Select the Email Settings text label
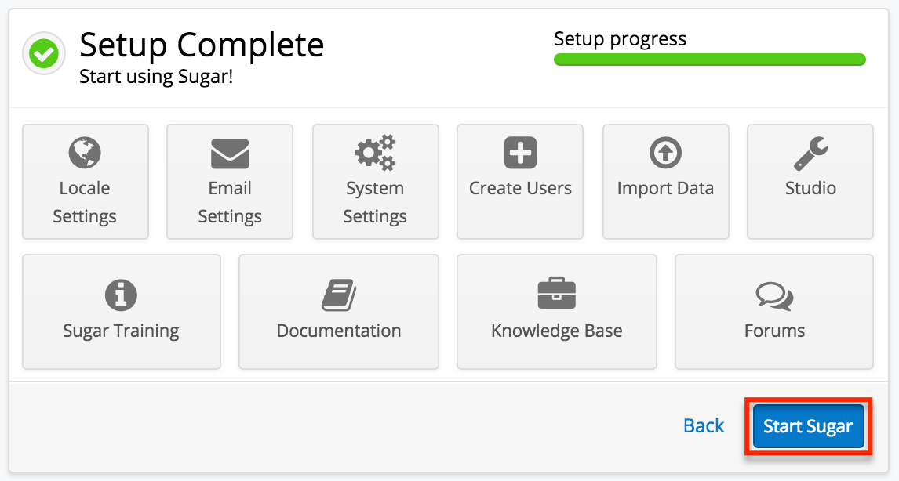This screenshot has width=899, height=481. coord(230,202)
